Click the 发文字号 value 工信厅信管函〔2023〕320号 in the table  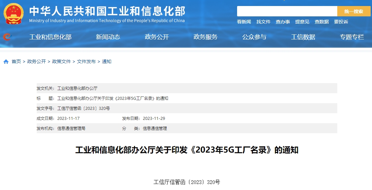pyautogui.click(x=83, y=109)
